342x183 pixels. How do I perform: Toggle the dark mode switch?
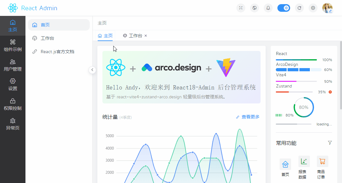[x=283, y=8]
